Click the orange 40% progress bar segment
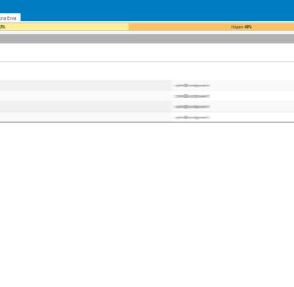This screenshot has width=294, height=287. coord(211,27)
